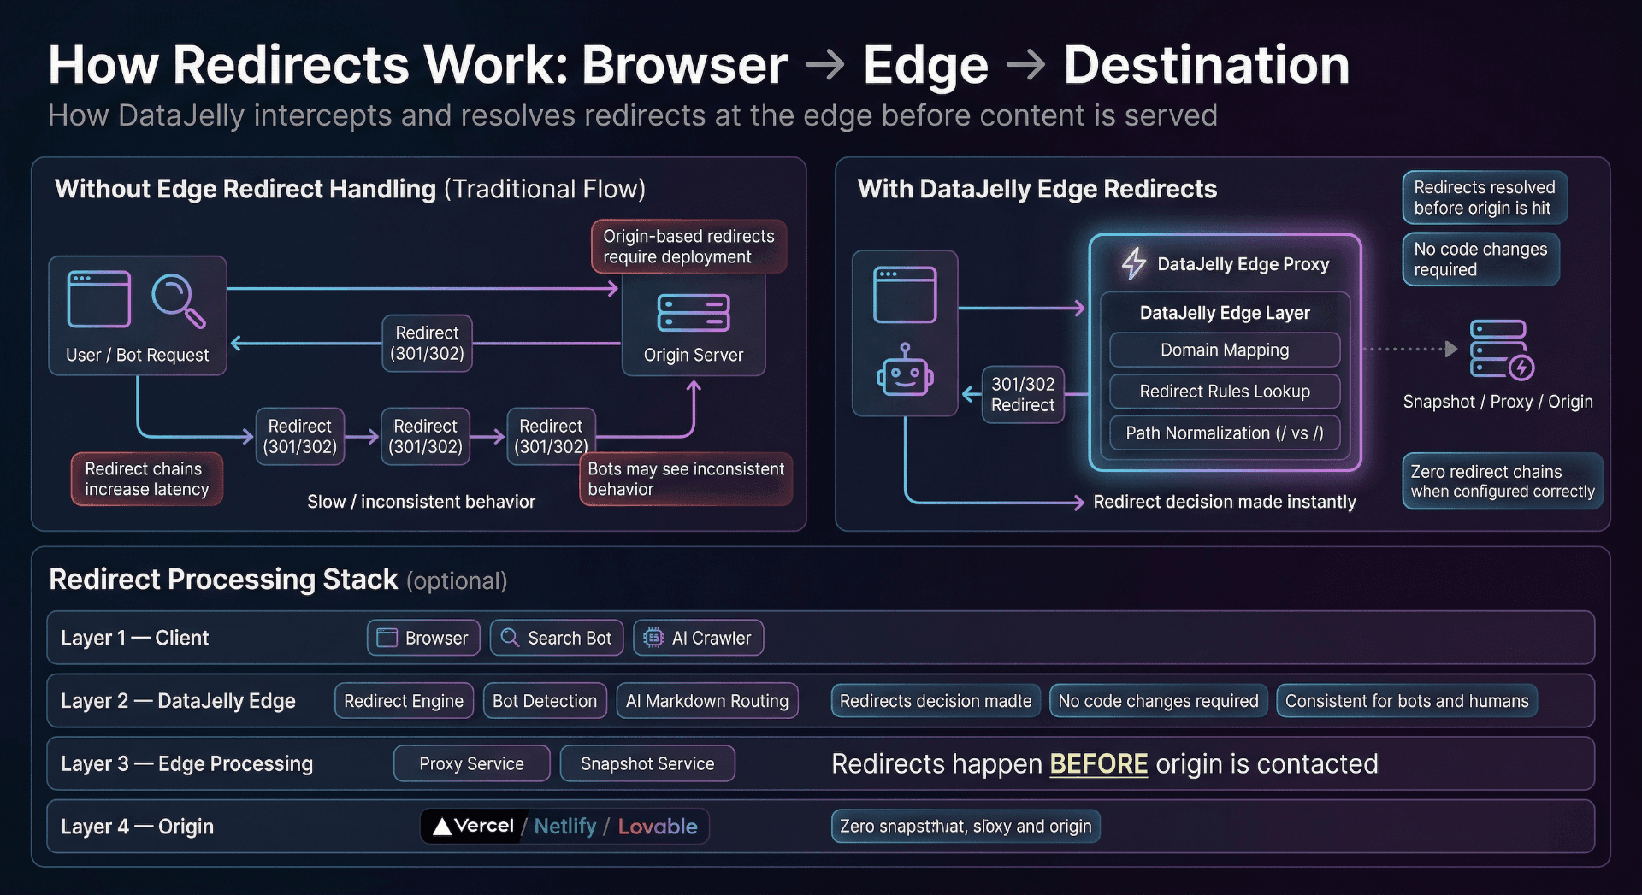1642x895 pixels.
Task: Click the 'Layer 4 — Origin' row label
Action: coord(137,827)
